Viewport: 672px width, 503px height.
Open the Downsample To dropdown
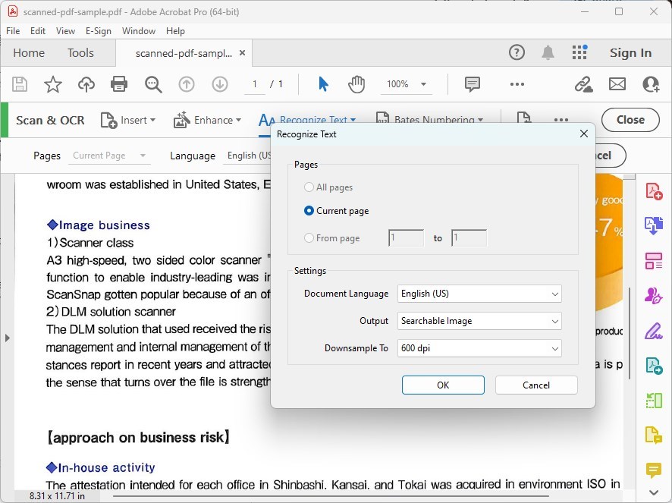(x=479, y=348)
